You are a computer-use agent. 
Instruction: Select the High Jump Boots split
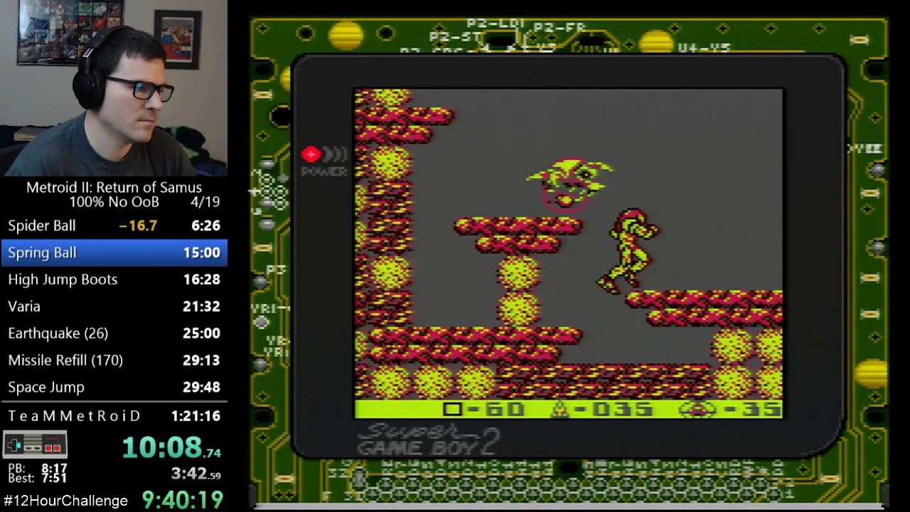pyautogui.click(x=114, y=279)
